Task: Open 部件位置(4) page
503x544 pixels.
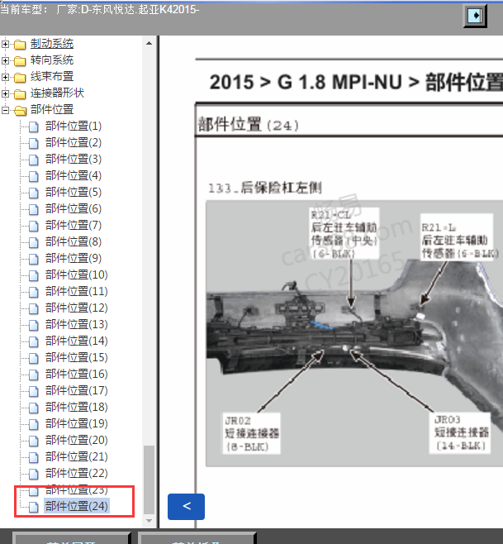Action: point(74,175)
